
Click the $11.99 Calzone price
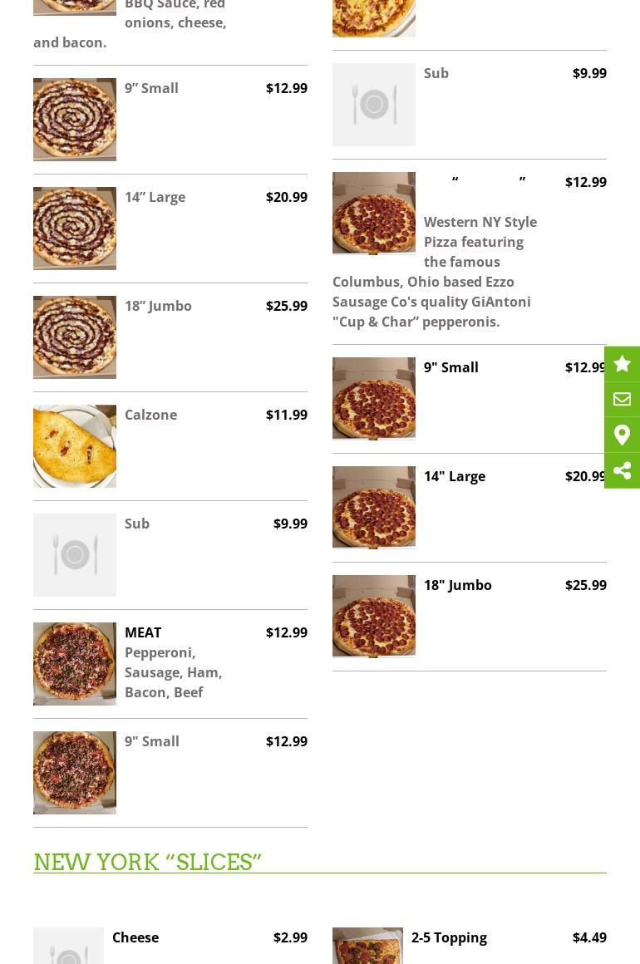coord(286,415)
